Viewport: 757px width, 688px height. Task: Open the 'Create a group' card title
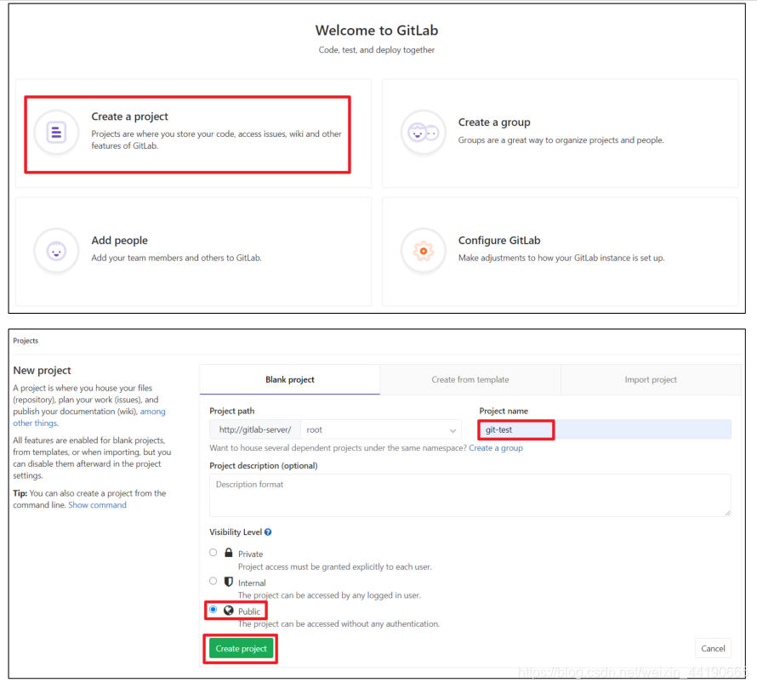point(494,122)
